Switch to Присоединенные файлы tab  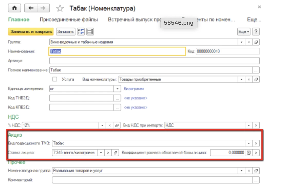[x=69, y=20]
